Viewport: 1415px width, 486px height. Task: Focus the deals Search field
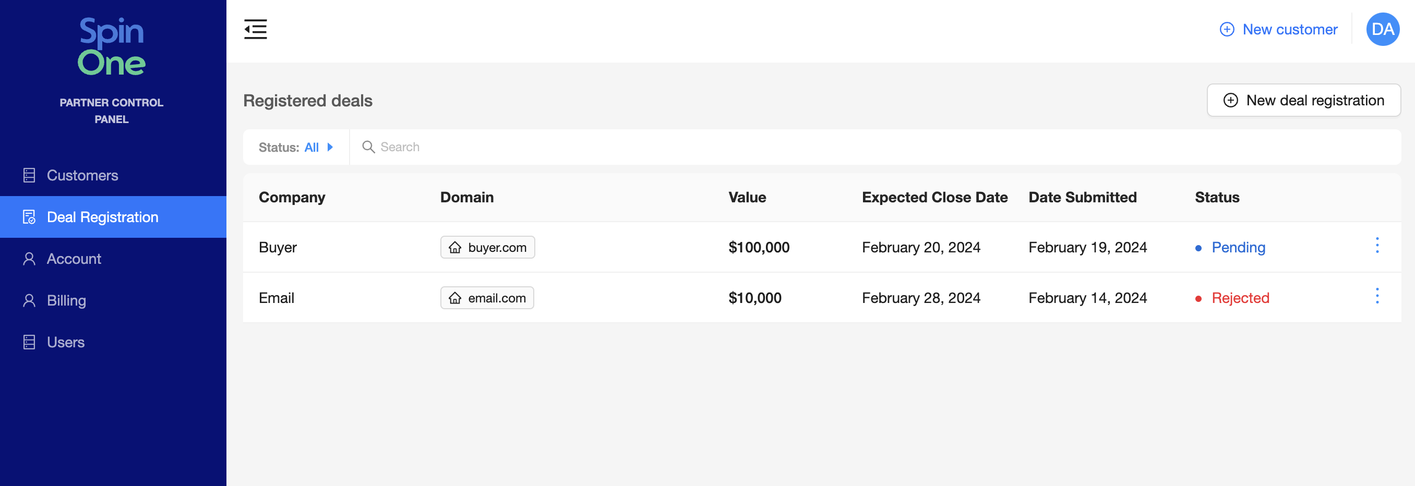659,147
